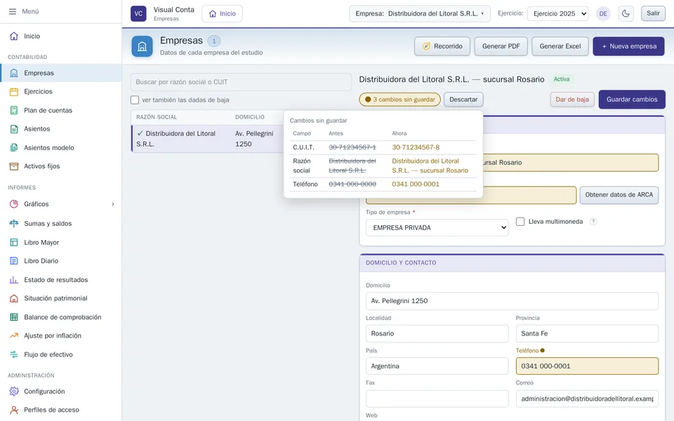Check 'ver también las dadas de baja'
674x421 pixels.
click(135, 100)
